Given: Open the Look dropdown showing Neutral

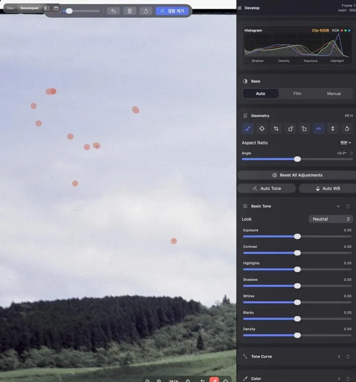Looking at the screenshot, I should coord(330,219).
